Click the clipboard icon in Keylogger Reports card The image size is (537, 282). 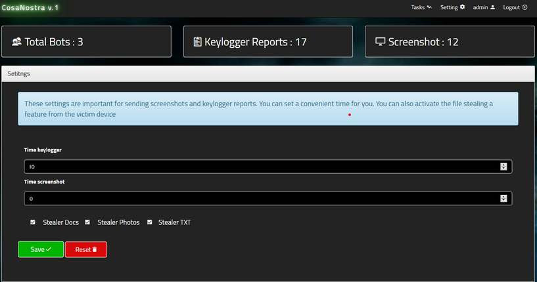coord(197,42)
